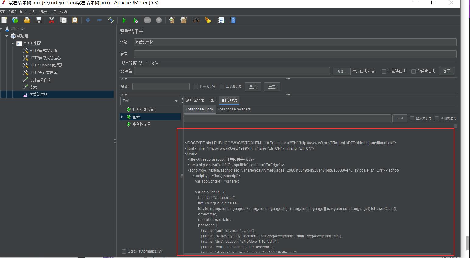Open the 选项 menu

[43, 12]
